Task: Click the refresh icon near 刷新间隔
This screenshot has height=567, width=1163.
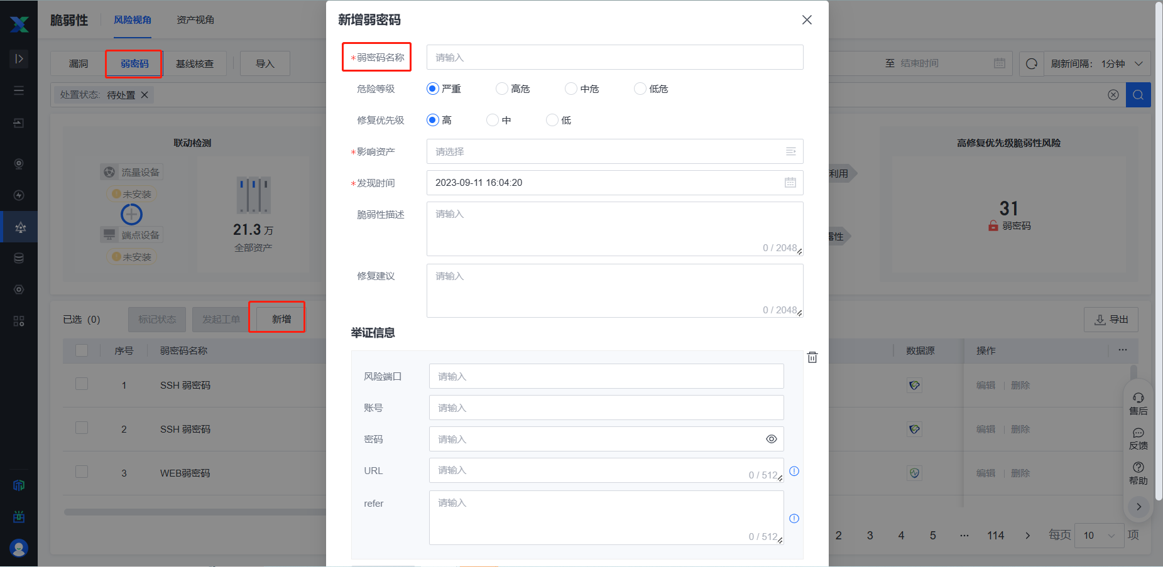Action: 1031,64
